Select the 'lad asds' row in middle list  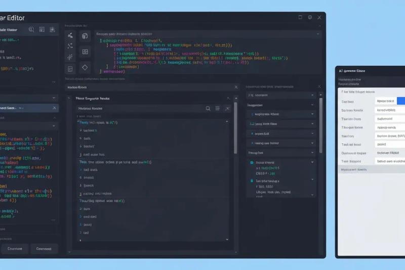click(91, 170)
